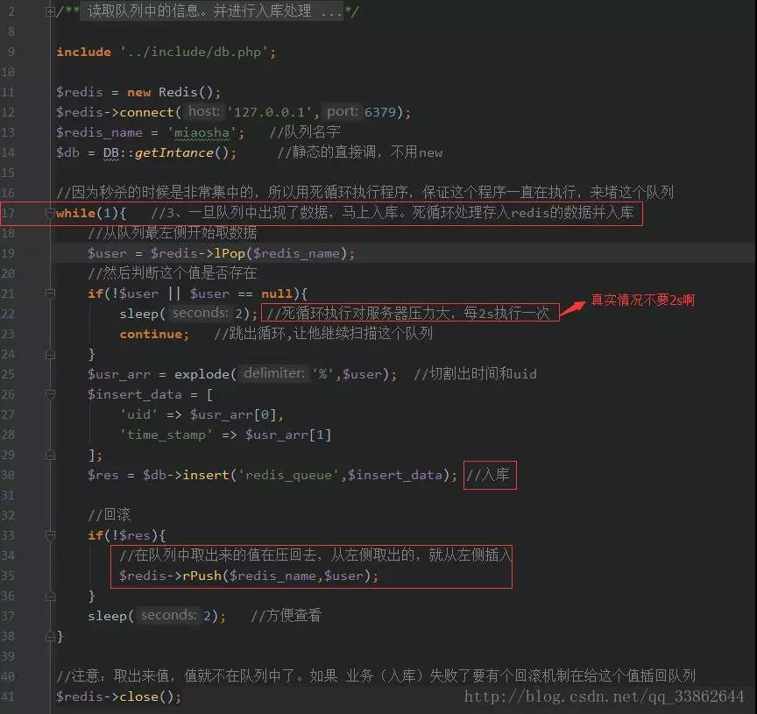Click the array end fold marker on line 29
The image size is (757, 714).
[50, 455]
